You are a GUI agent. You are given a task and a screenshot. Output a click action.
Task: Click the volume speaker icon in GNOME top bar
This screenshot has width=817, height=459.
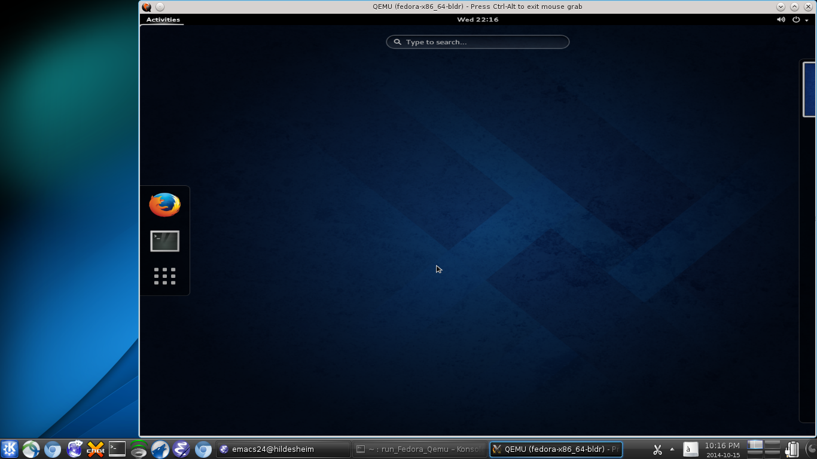pos(781,20)
